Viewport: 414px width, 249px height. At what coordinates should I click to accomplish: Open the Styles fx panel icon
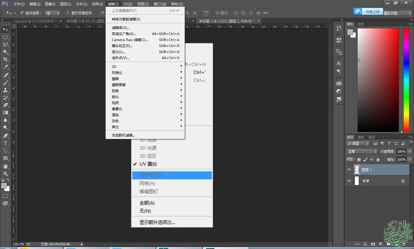339,100
